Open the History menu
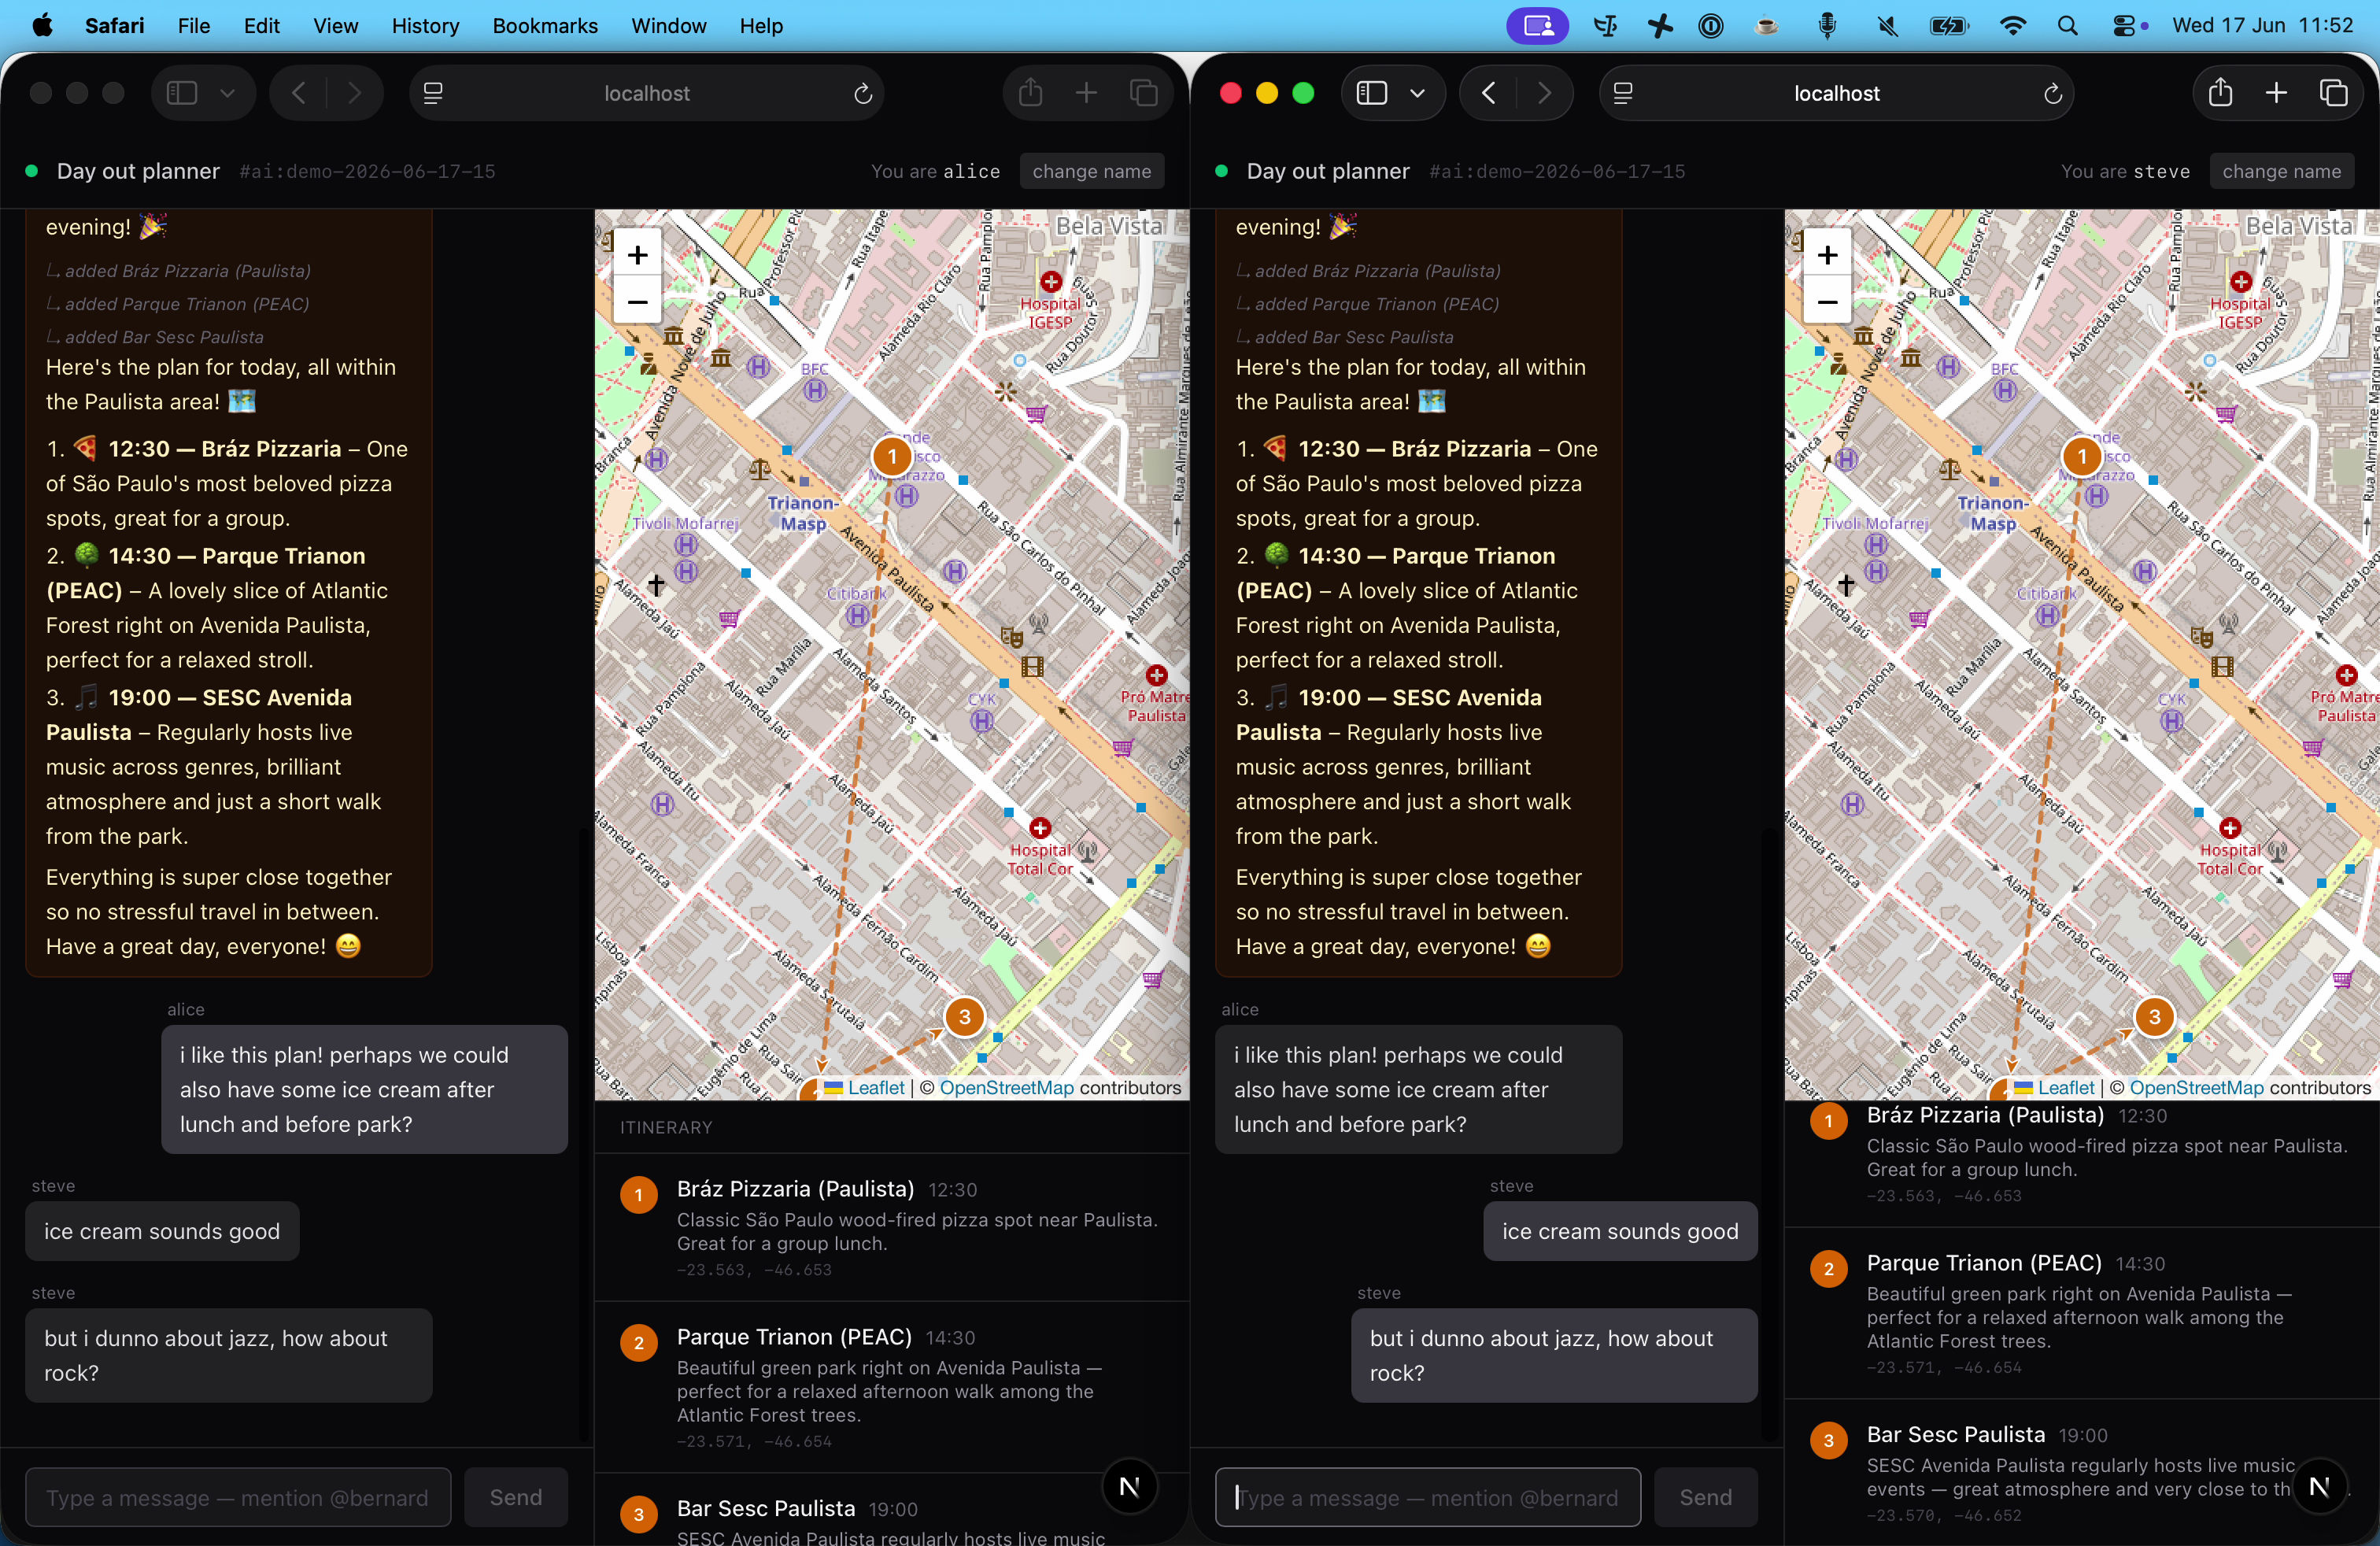2380x1546 pixels. point(425,26)
